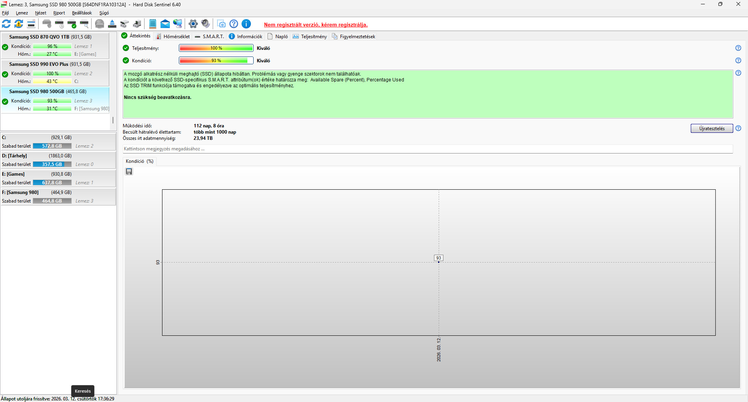Click the comment field 'Kattintson megjegyzés megadásához'
Image resolution: width=748 pixels, height=402 pixels.
[x=428, y=149]
